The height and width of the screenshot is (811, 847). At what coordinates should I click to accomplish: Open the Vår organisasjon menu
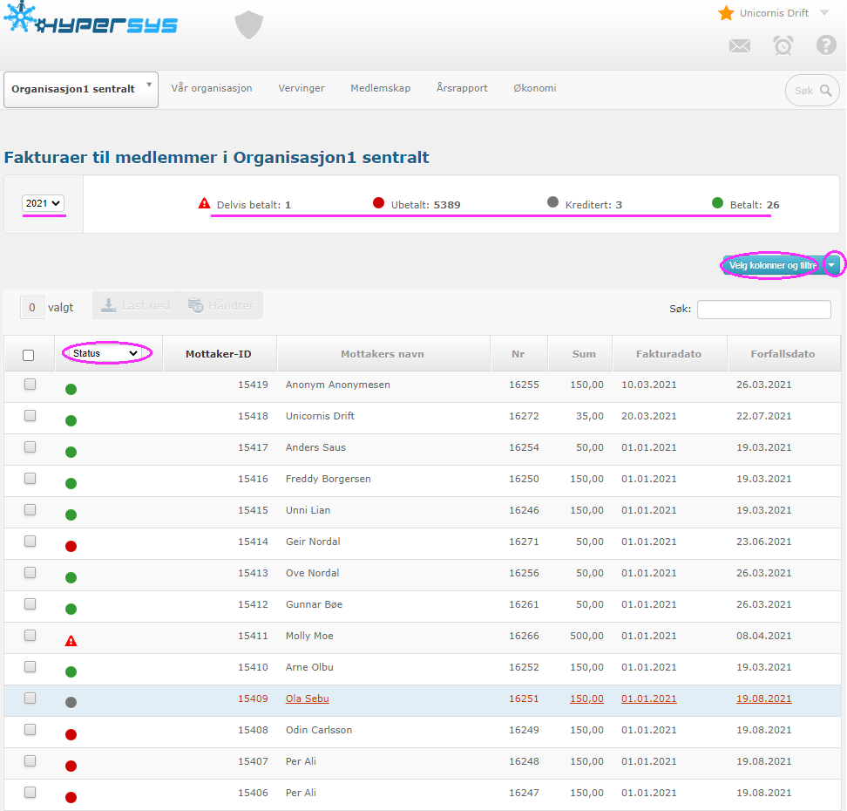coord(212,88)
